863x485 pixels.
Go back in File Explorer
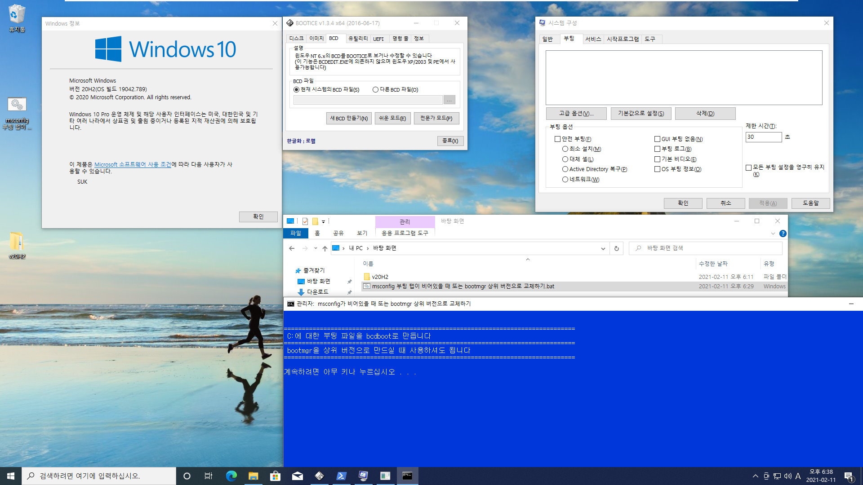tap(292, 248)
